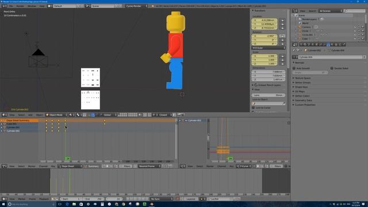Lock the Scale X axis
Viewport: 368px width, 207px height.
point(282,56)
